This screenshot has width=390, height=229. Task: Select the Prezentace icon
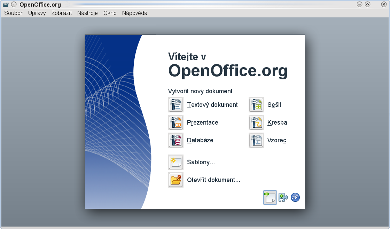pyautogui.click(x=176, y=123)
